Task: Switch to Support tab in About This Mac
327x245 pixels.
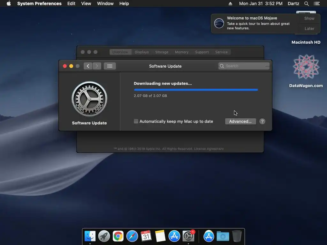Action: tap(202, 52)
